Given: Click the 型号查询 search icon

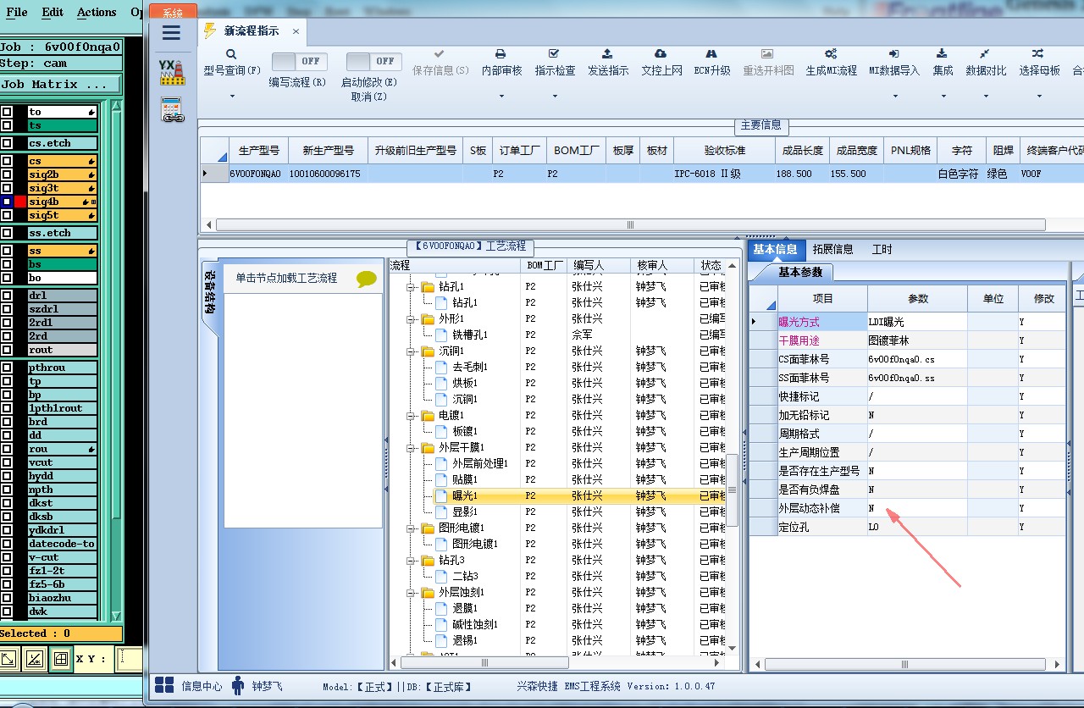Looking at the screenshot, I should (x=231, y=54).
